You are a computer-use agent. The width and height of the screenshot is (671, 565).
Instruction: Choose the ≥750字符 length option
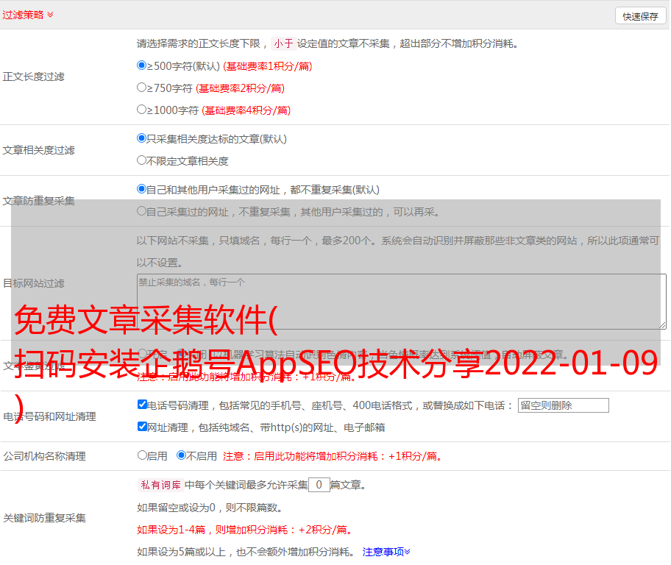(x=141, y=88)
